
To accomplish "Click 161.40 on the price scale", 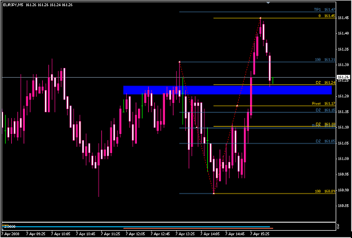I will tap(342, 33).
